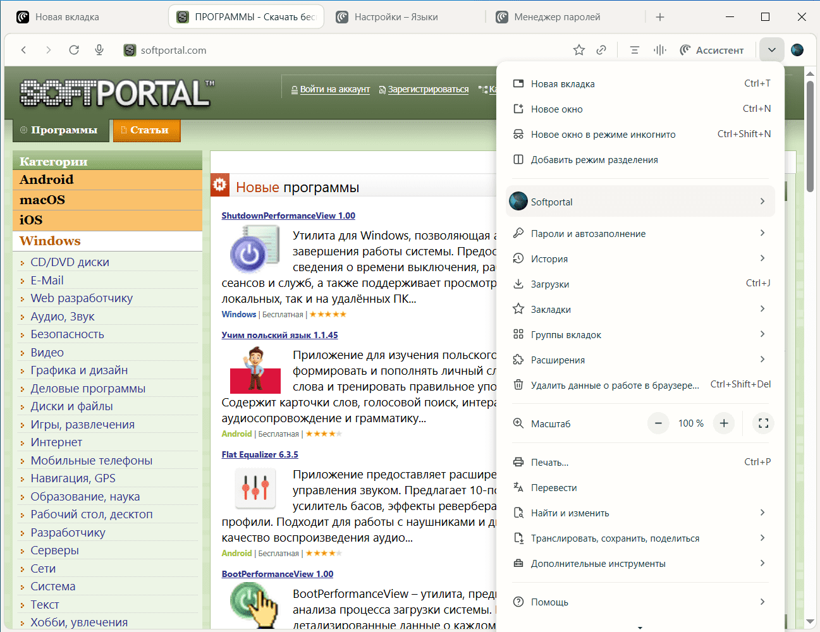Open the vertical tabs list icon
This screenshot has width=820, height=632.
(x=635, y=50)
